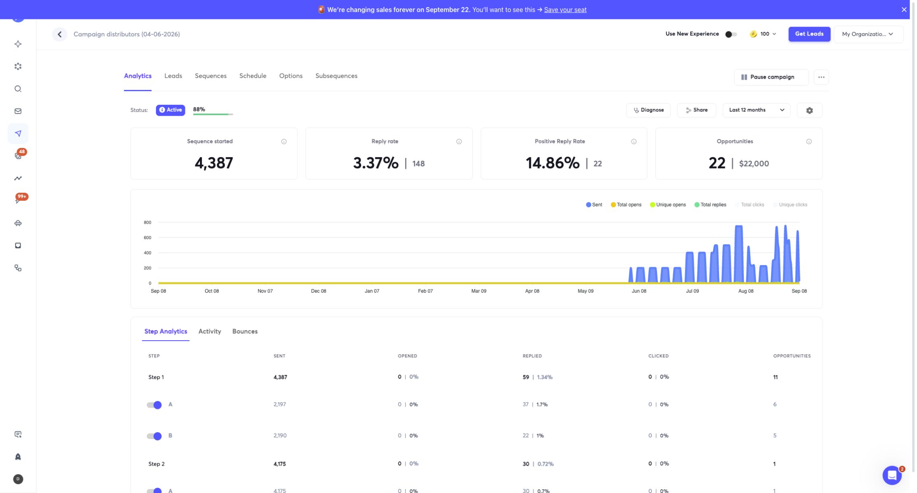Screen dimensions: 917x493
Task: Switch to the Leads tab
Action: (x=173, y=76)
